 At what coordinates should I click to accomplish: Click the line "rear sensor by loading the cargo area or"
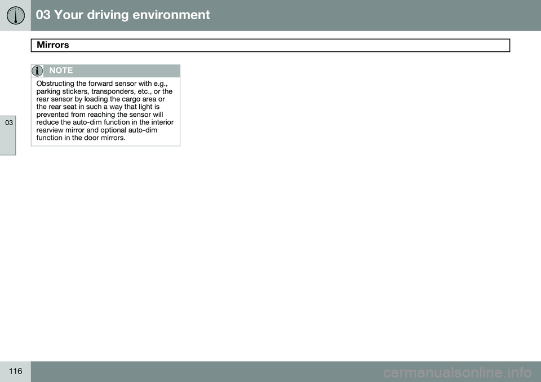pyautogui.click(x=101, y=99)
